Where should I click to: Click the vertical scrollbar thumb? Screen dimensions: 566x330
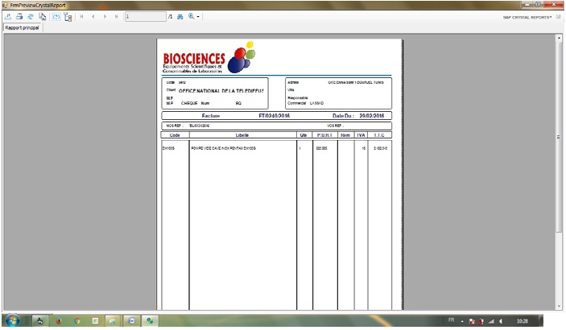(x=559, y=137)
